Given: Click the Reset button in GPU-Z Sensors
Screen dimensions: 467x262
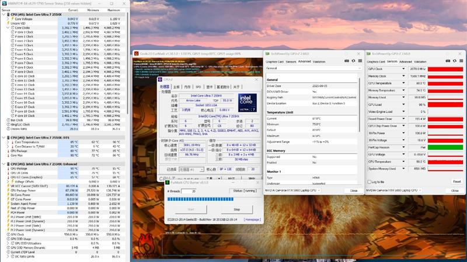Looking at the screenshot, I should pos(456,181).
